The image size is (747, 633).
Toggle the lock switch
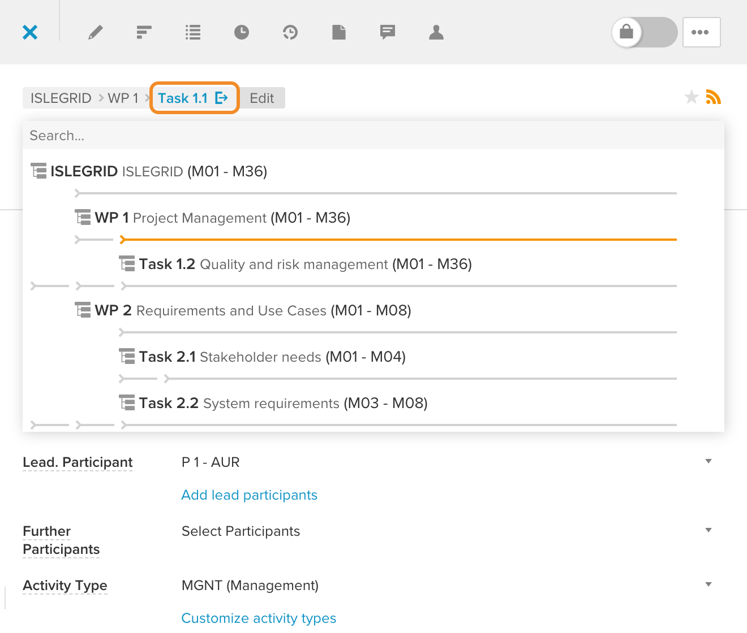(x=645, y=32)
